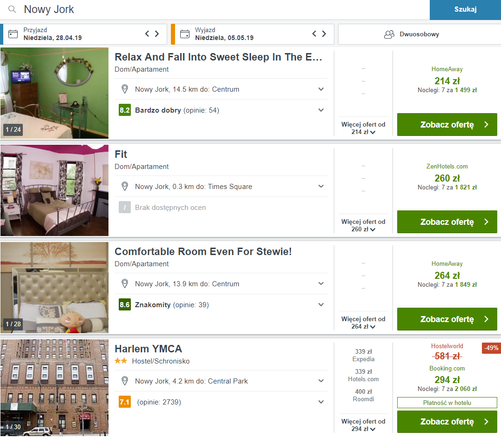The image size is (501, 438).
Task: Click the search magnifier icon
Action: pos(12,9)
